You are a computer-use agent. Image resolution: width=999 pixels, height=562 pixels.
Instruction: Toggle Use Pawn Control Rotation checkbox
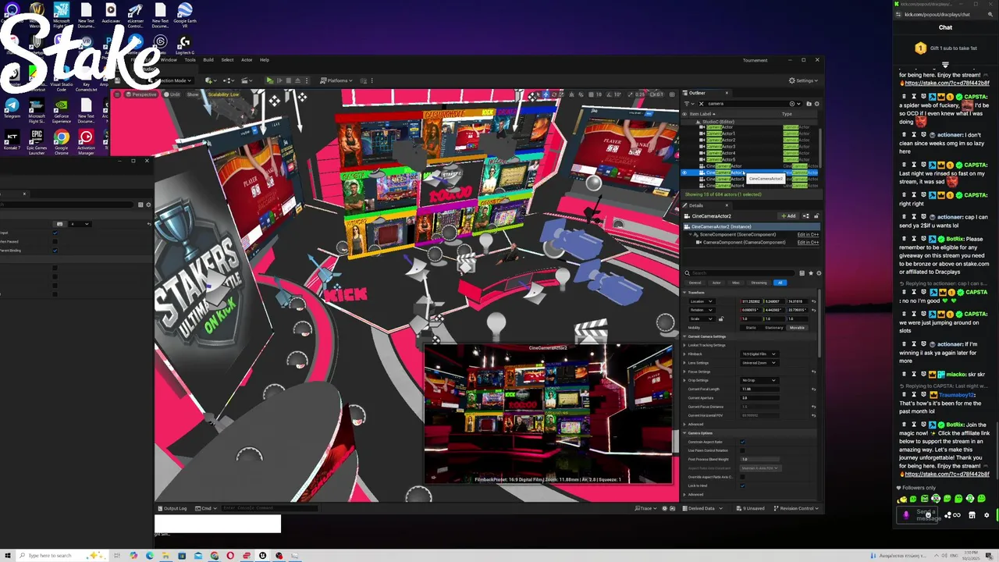click(742, 450)
